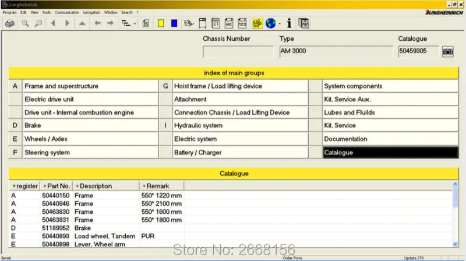This screenshot has width=466, height=261.
Task: Open the Attachment group
Action: pos(241,99)
